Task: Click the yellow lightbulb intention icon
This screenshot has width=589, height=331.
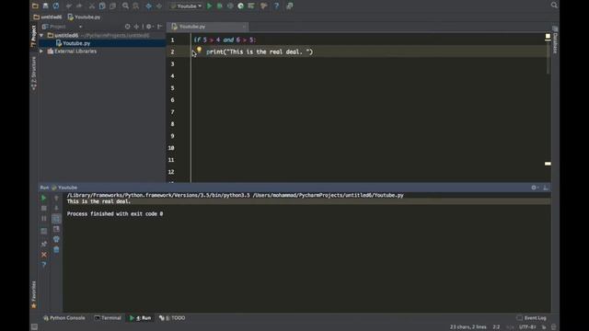Action: (x=199, y=50)
